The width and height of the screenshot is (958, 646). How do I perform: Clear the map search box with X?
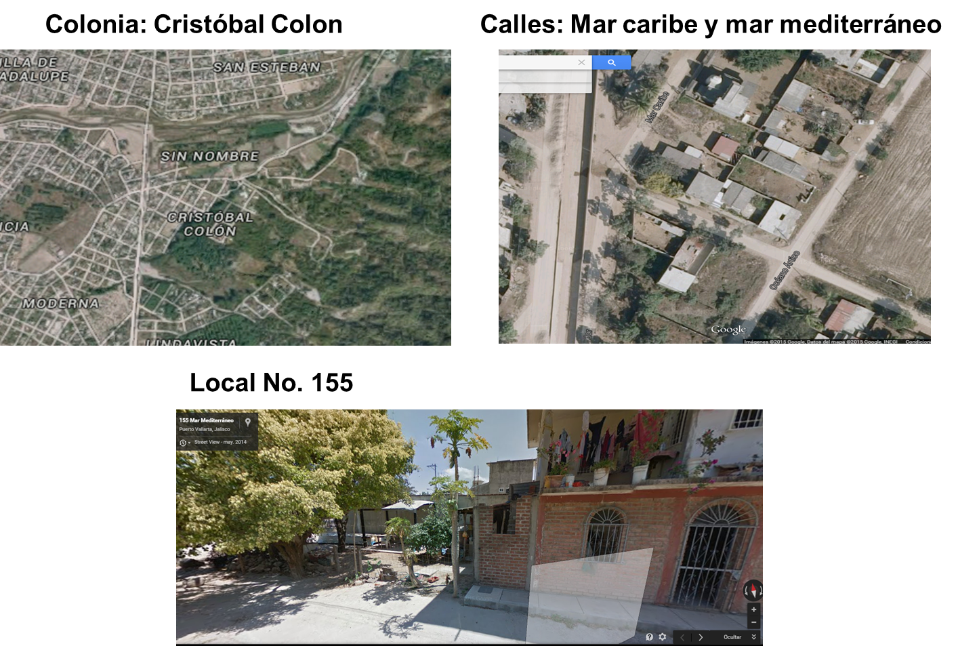click(x=581, y=62)
